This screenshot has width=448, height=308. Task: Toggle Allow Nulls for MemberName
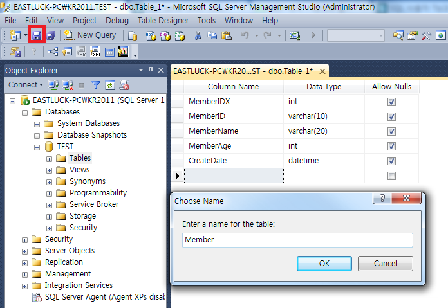pyautogui.click(x=391, y=132)
